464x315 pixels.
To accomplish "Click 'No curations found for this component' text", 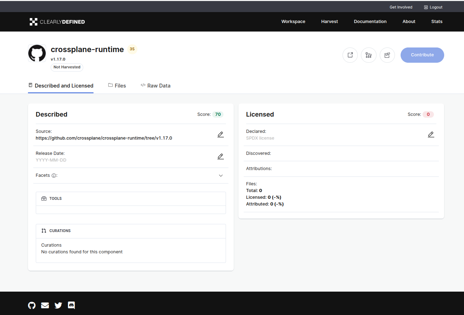I will tap(82, 252).
